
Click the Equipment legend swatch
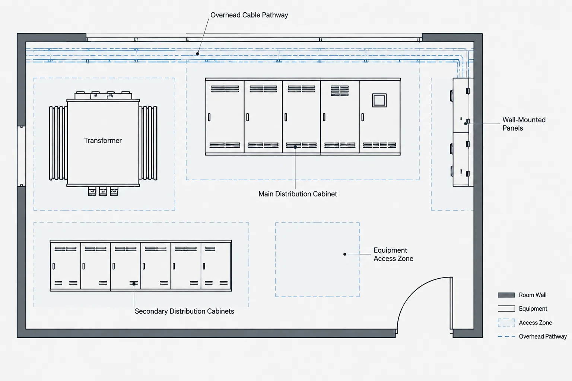506,309
